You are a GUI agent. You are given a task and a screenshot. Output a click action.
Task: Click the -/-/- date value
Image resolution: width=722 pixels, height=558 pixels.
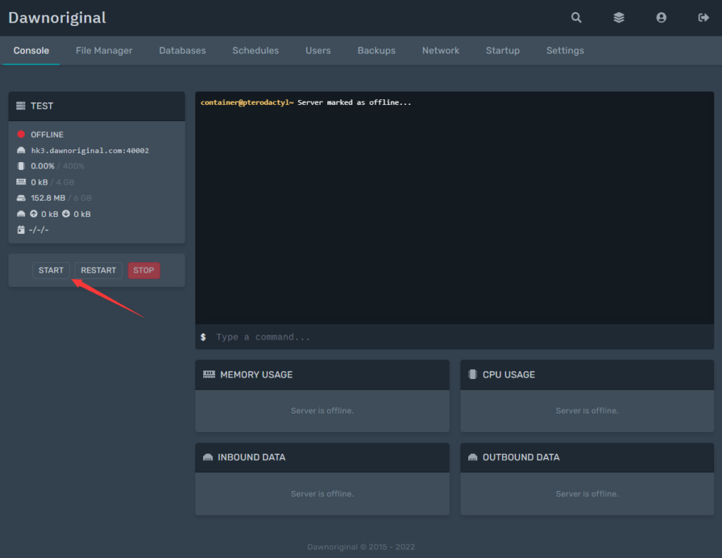(x=39, y=230)
